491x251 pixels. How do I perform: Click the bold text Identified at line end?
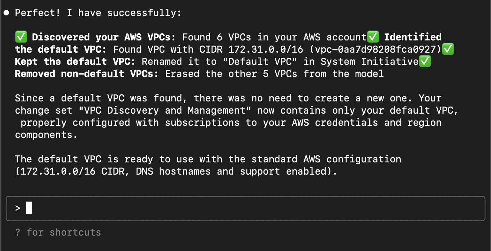click(413, 37)
